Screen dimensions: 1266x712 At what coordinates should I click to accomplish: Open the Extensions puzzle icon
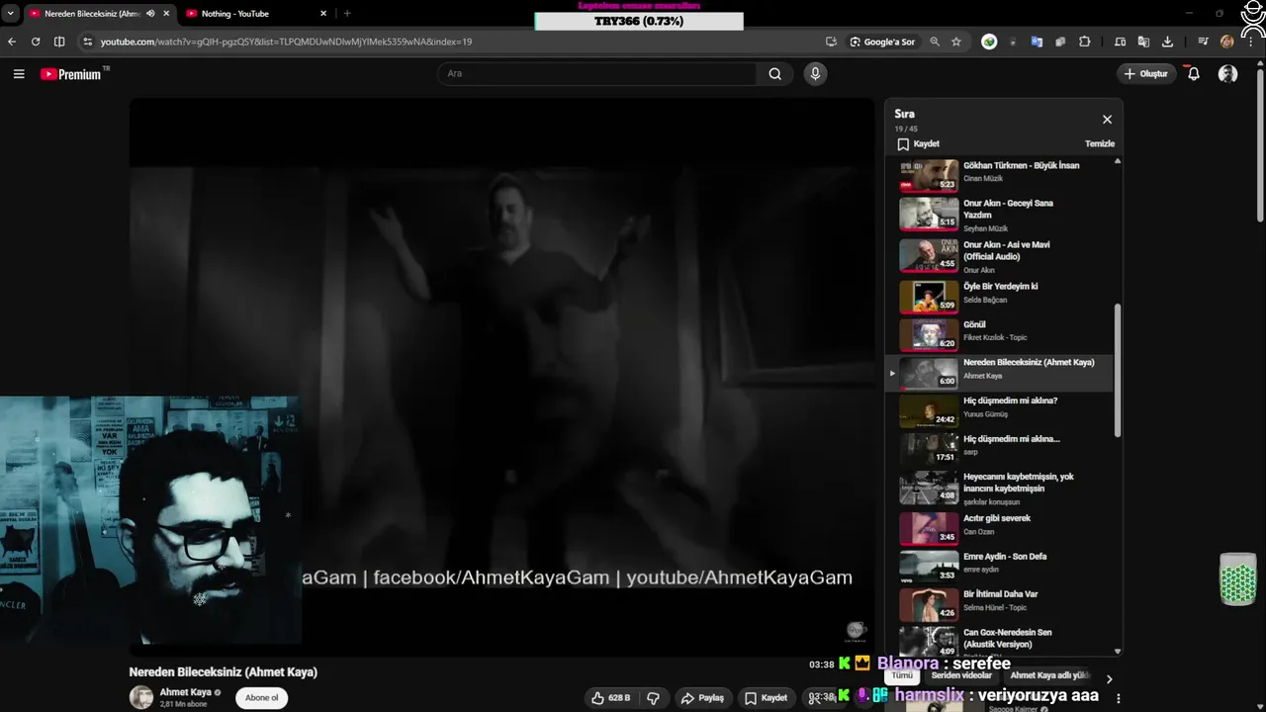point(1085,42)
